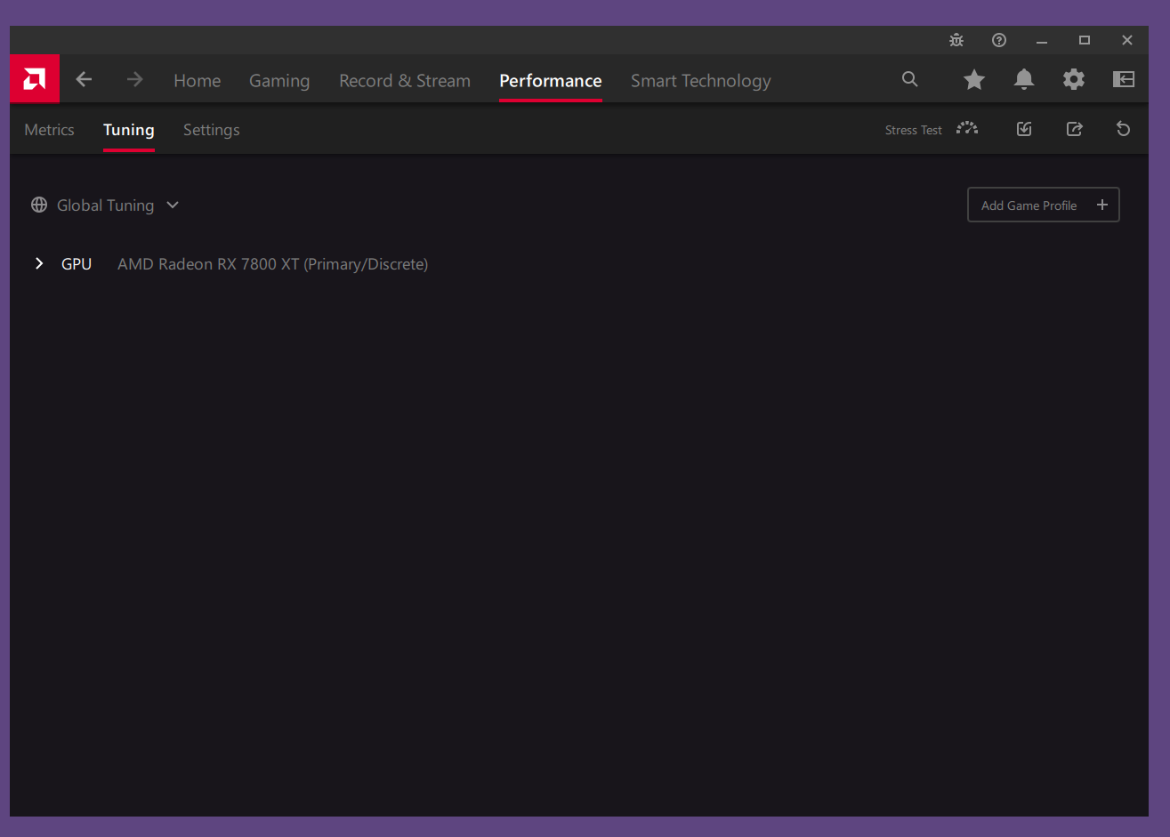Select the Metrics sub-tab
Image resolution: width=1170 pixels, height=837 pixels.
pyautogui.click(x=50, y=130)
